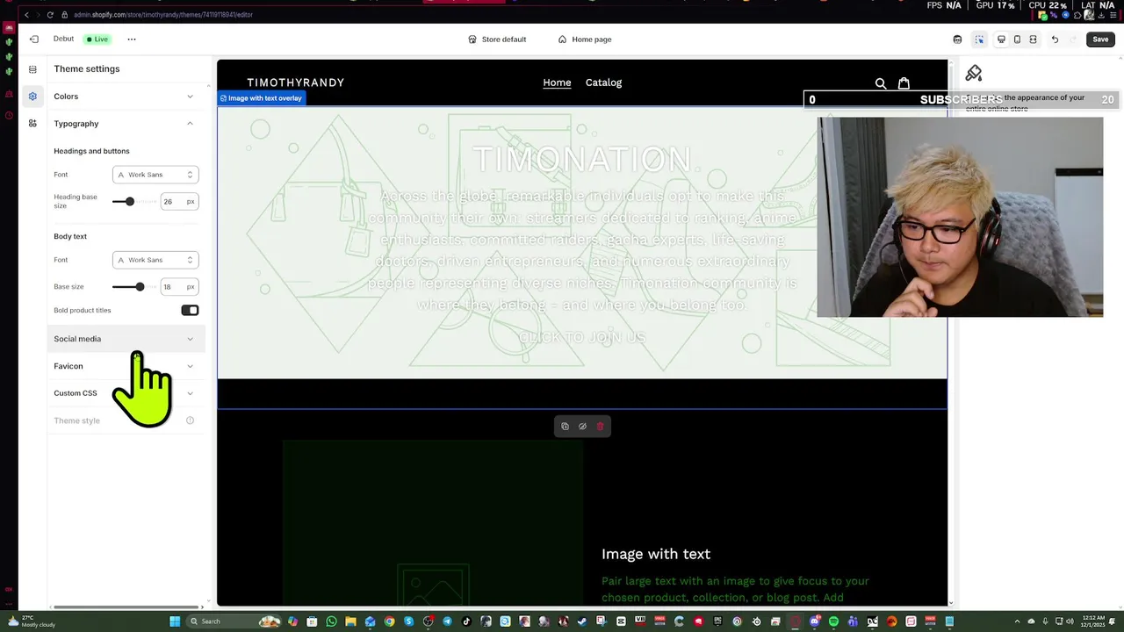Open the Home page template selector
Viewport: 1124px width, 632px height.
(585, 39)
